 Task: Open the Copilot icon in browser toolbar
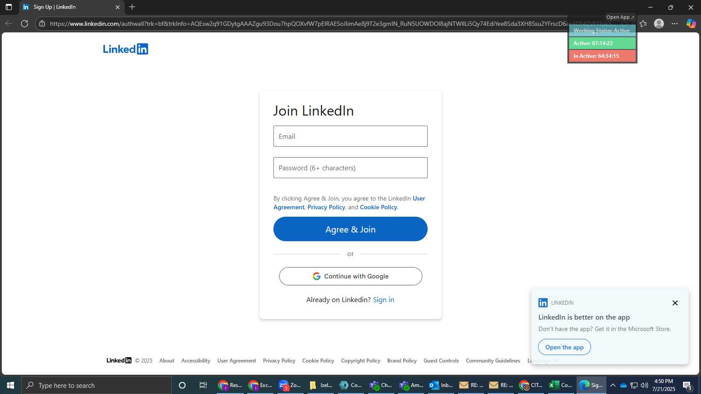click(691, 24)
